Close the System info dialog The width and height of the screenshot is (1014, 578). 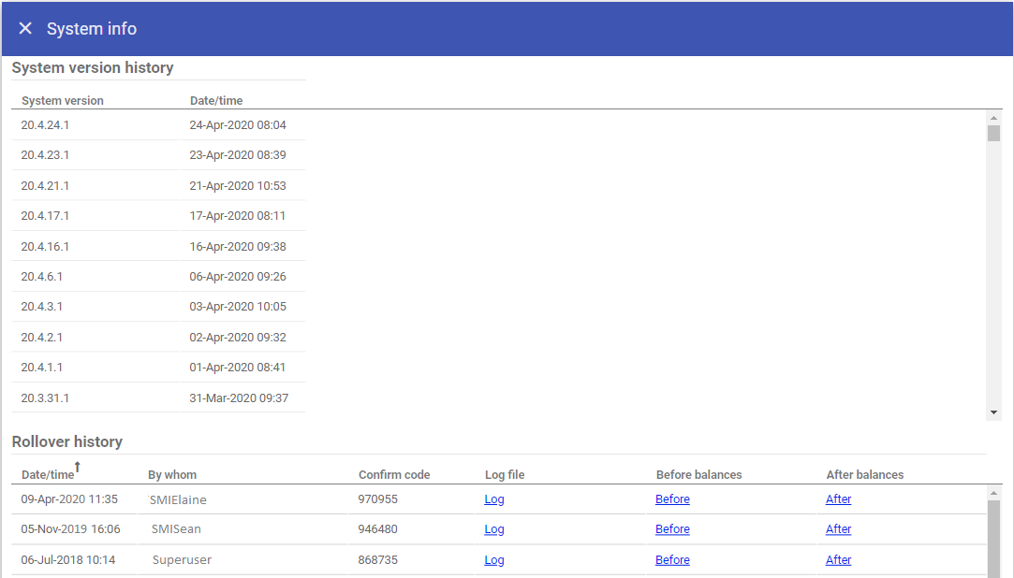25,29
